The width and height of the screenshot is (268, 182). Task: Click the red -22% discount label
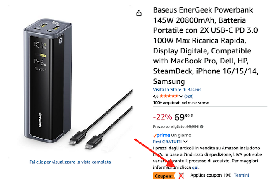[162, 117]
